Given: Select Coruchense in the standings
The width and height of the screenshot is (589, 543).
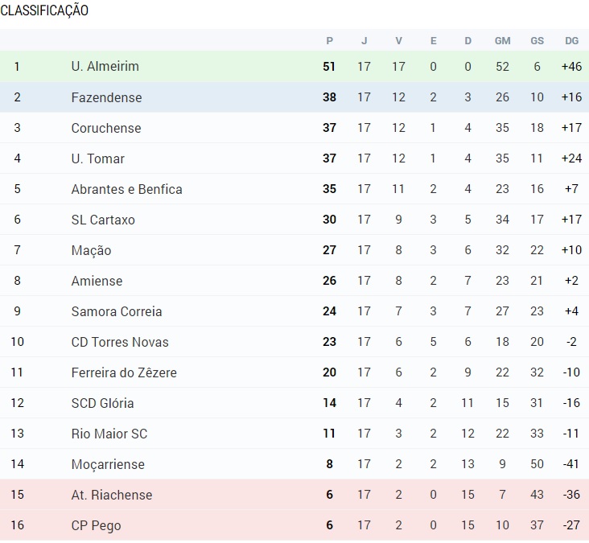Looking at the screenshot, I should [106, 128].
